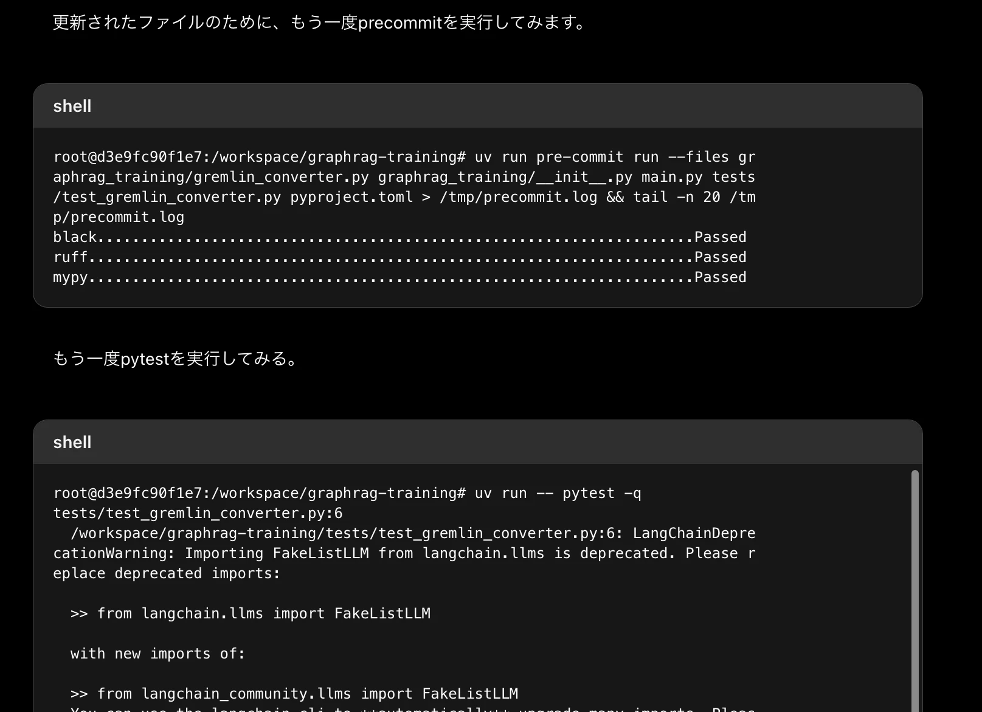Select the ruff Passed result line
This screenshot has width=982, height=712.
pyautogui.click(x=399, y=257)
